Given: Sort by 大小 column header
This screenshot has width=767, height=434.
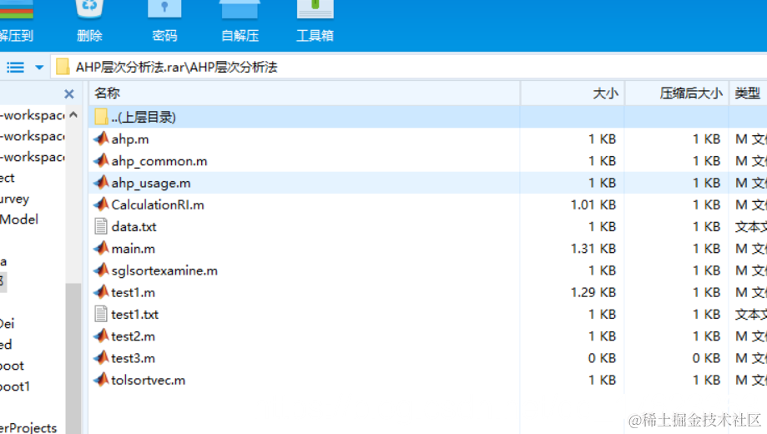Looking at the screenshot, I should point(573,93).
